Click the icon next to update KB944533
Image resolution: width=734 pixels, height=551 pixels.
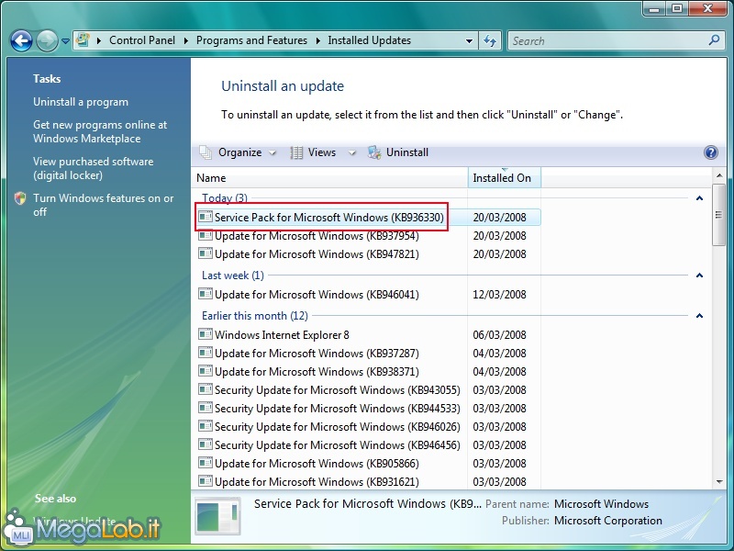click(x=205, y=408)
